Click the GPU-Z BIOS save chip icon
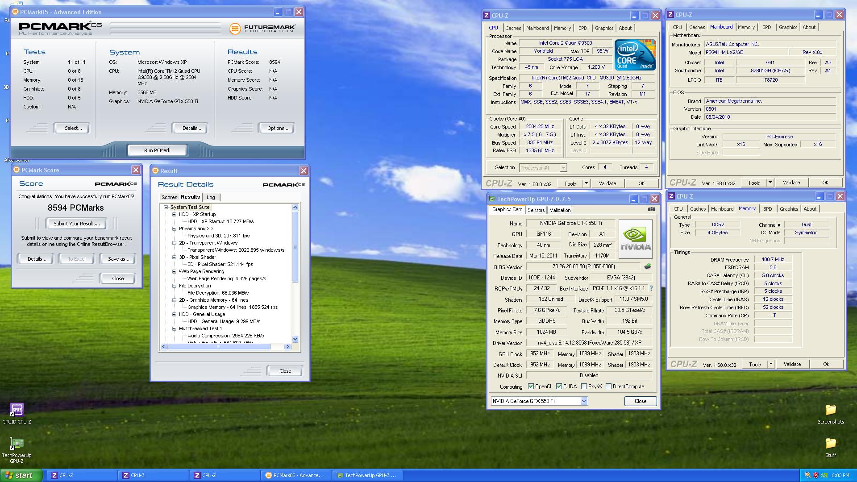Screen dimensions: 857x482 click(x=647, y=266)
